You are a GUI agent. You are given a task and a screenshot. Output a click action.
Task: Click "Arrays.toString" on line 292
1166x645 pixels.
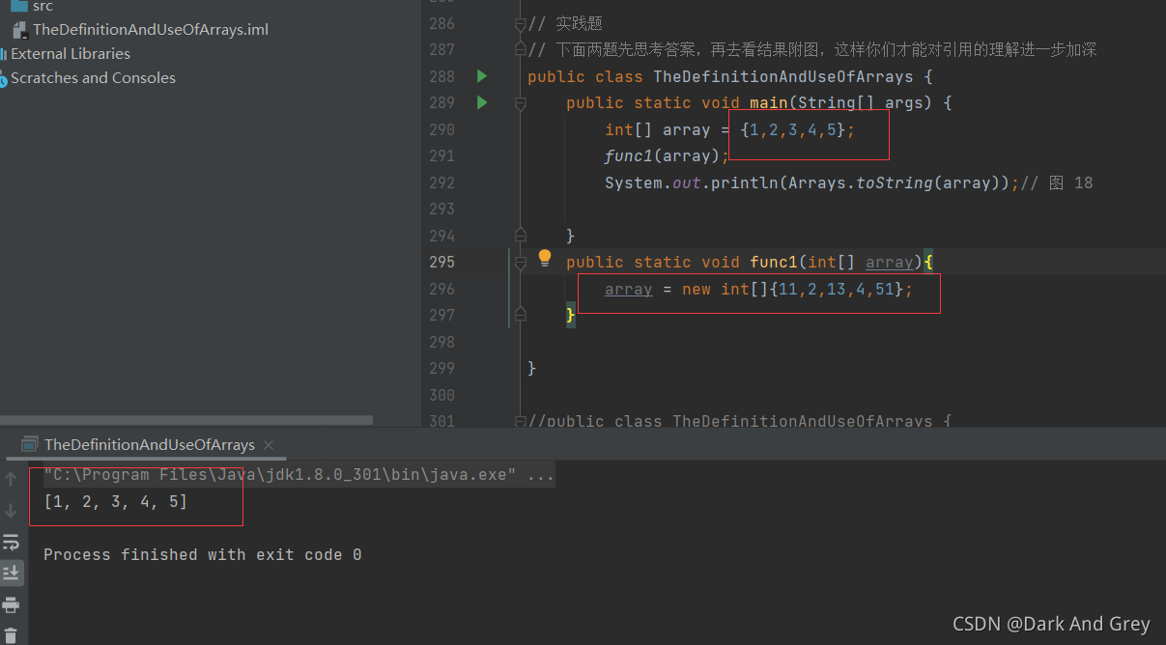pyautogui.click(x=860, y=182)
